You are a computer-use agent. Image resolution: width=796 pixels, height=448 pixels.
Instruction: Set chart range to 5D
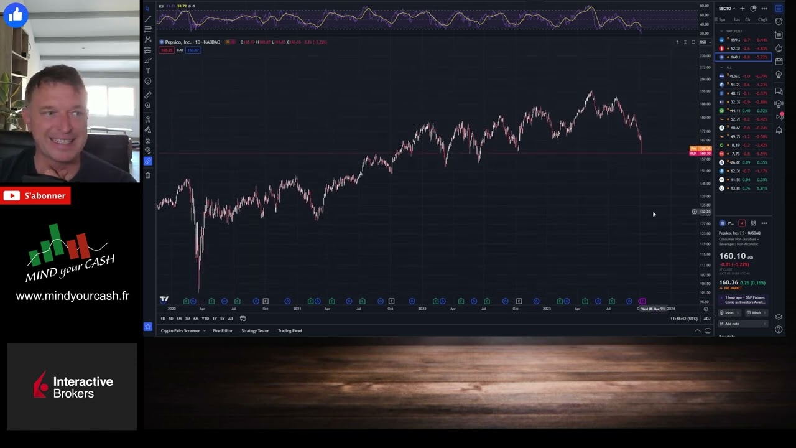pos(171,319)
